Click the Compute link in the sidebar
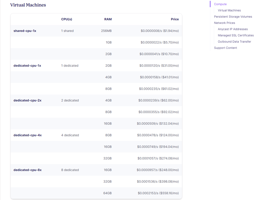The image size is (258, 200). coord(220,4)
